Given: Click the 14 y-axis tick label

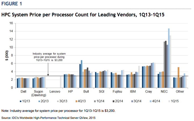Looking at the screenshot, I should pyautogui.click(x=11, y=31).
